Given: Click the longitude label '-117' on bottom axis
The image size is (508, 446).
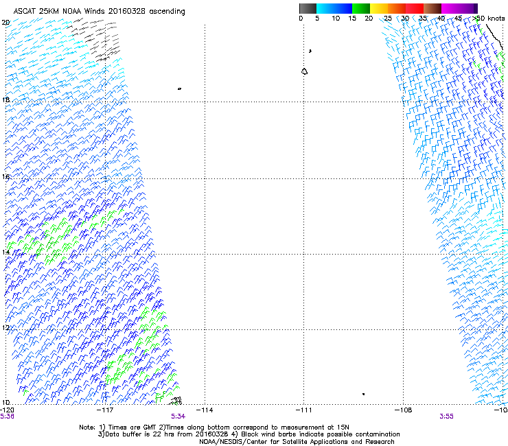Looking at the screenshot, I should click(105, 410).
